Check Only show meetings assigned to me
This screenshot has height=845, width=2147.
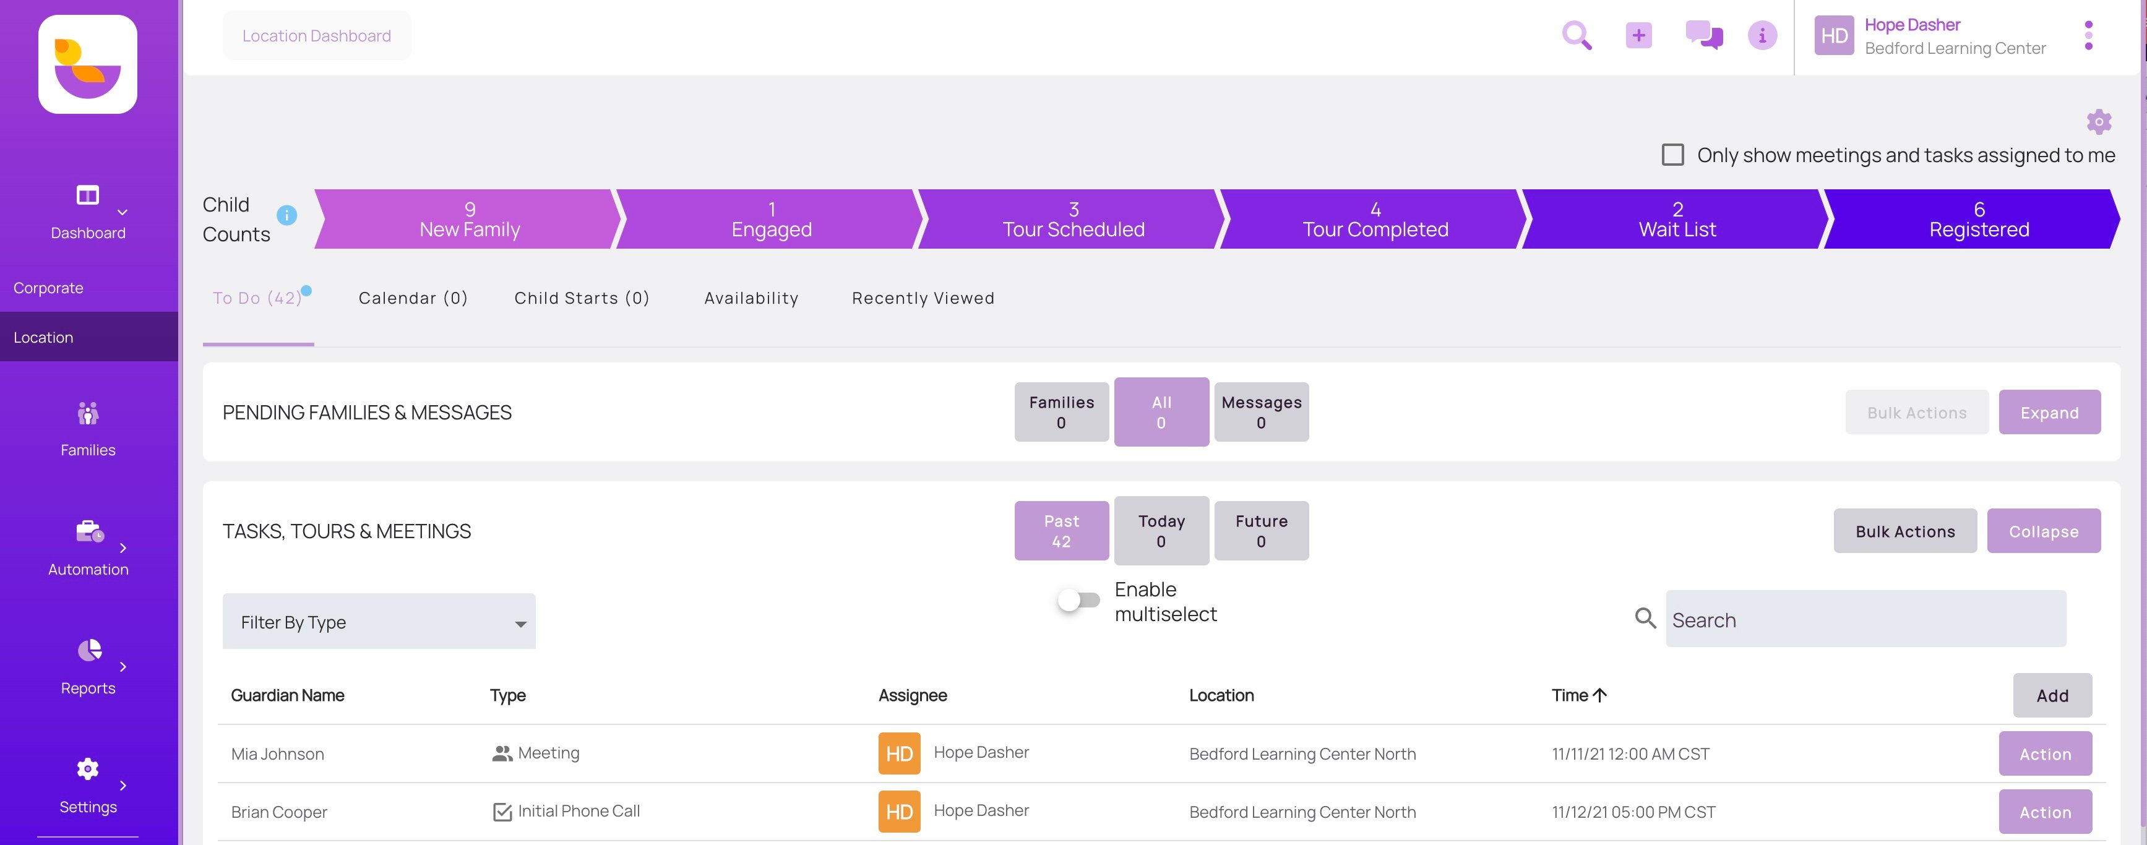1672,152
